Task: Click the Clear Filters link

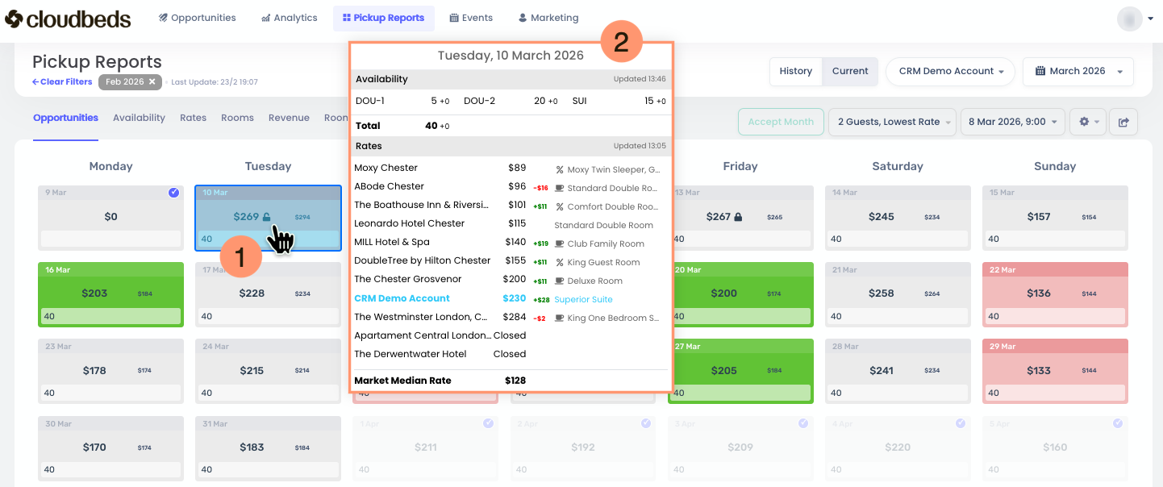Action: [62, 81]
